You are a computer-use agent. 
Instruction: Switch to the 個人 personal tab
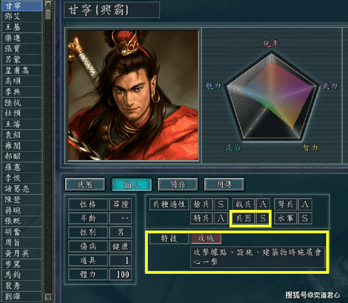click(x=131, y=185)
